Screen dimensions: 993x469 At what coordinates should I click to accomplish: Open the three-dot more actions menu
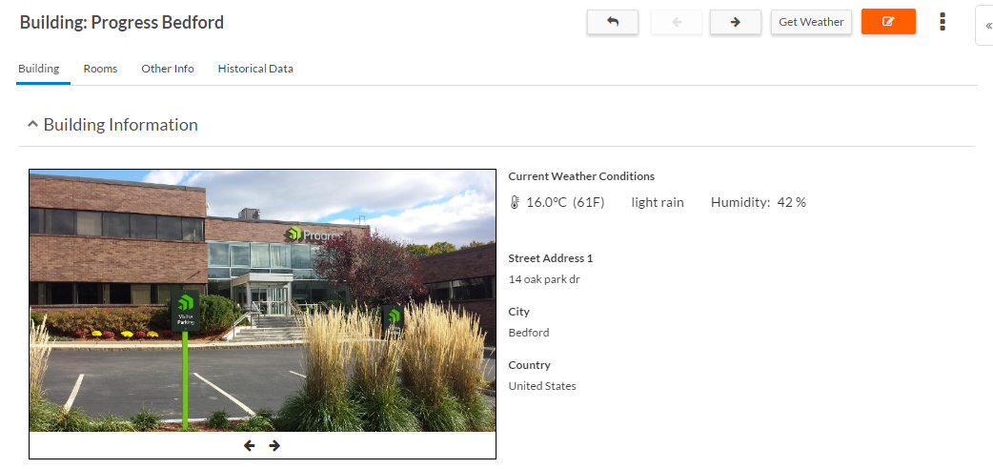point(942,22)
